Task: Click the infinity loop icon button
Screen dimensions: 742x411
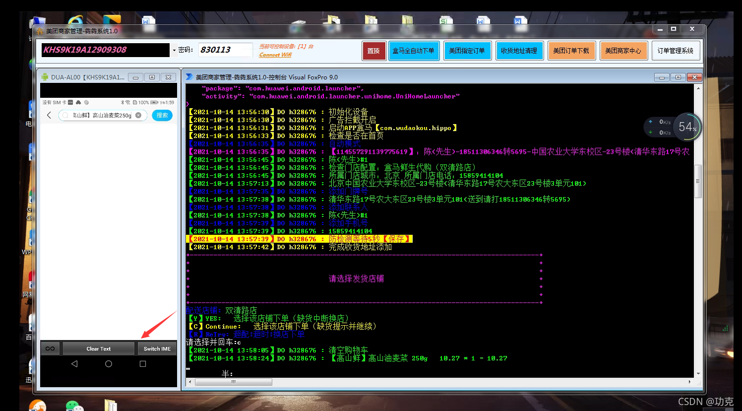Action: (50, 348)
